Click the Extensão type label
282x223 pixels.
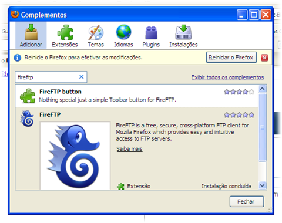pyautogui.click(x=139, y=186)
